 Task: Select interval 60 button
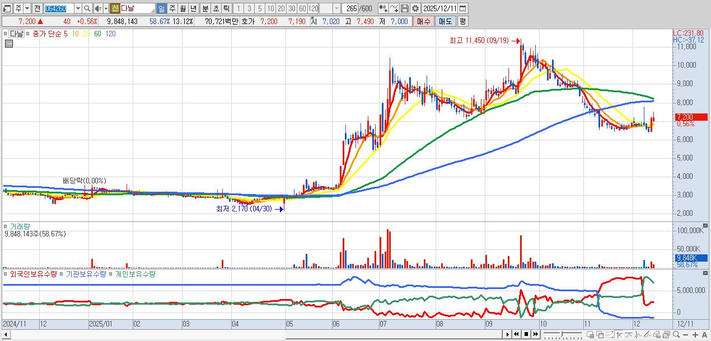pos(302,8)
